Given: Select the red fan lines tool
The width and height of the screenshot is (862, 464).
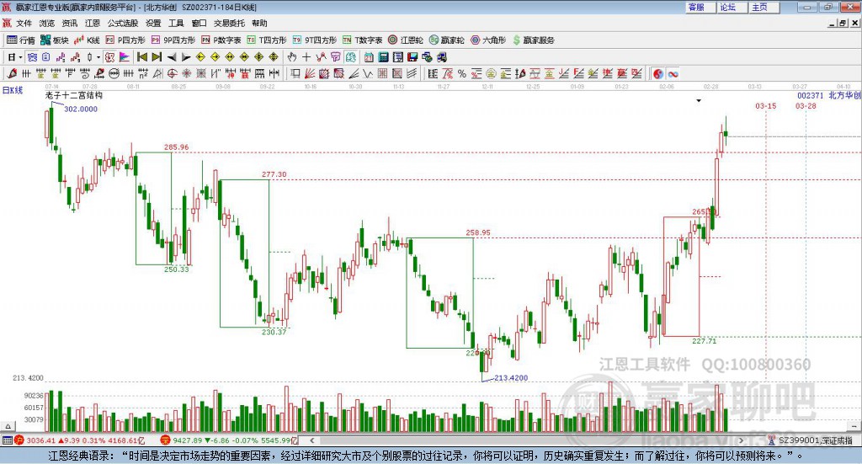Looking at the screenshot, I should pos(310,73).
